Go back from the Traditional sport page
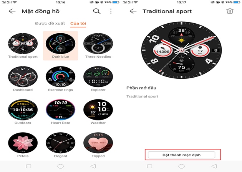The image size is (242, 172). tap(133, 11)
